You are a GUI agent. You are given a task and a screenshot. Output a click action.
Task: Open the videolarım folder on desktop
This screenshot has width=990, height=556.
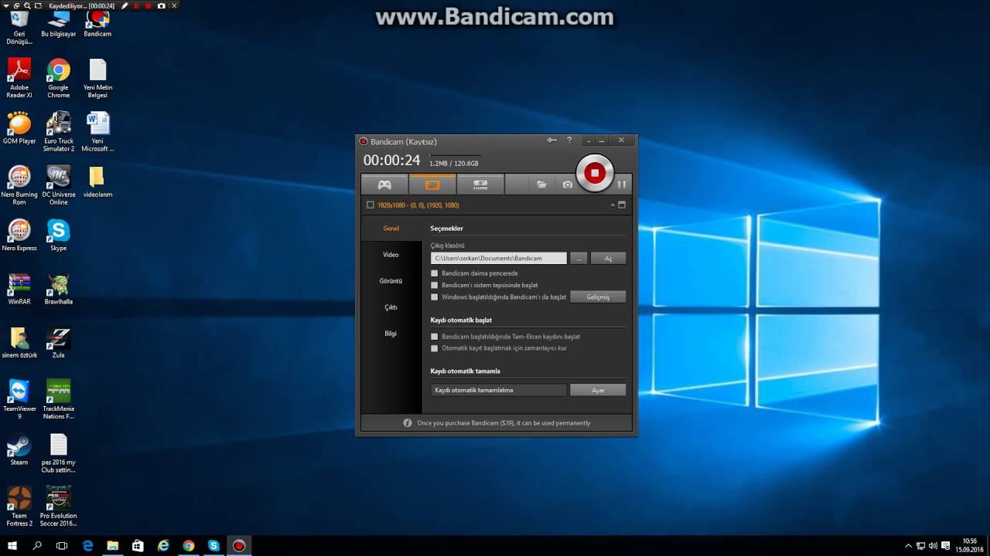[97, 181]
